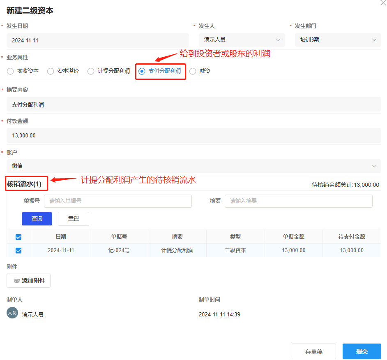Image resolution: width=387 pixels, height=360 pixels.
Task: Select the 资本溢价 radio option
Action: 51,71
